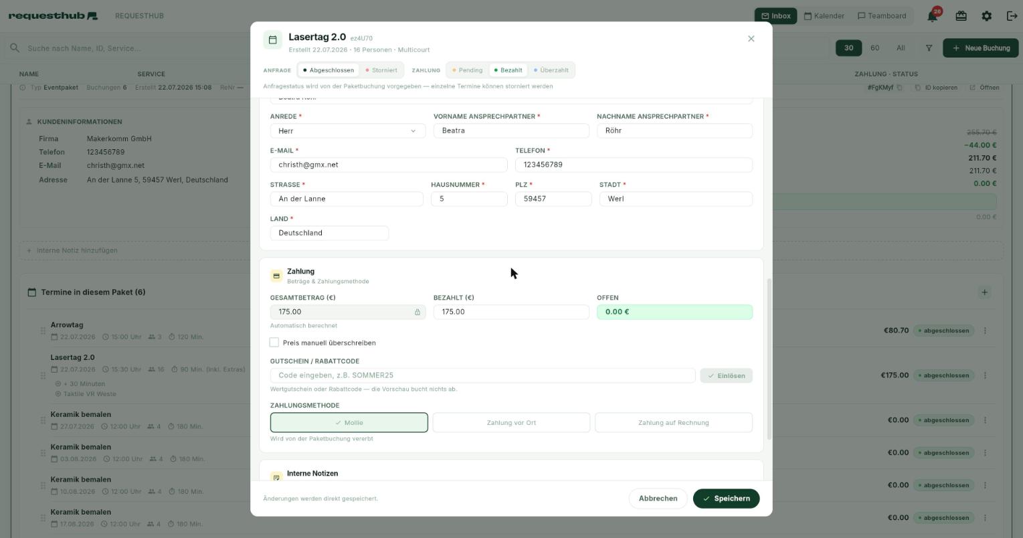
Task: Click the copy icon next to #FgKMyf
Action: click(x=899, y=88)
